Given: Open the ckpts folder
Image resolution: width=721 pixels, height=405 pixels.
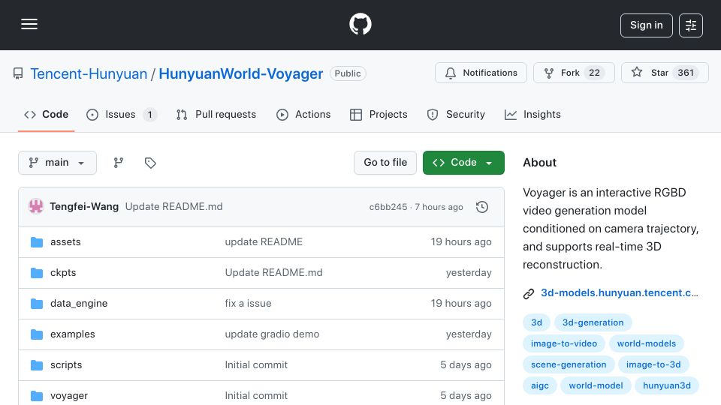Looking at the screenshot, I should (63, 273).
